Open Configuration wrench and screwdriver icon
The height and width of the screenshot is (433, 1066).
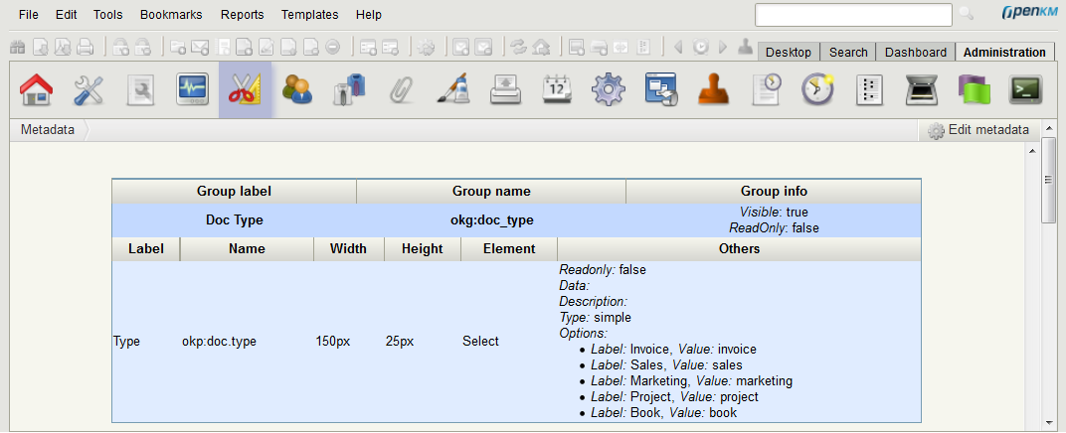[x=89, y=90]
